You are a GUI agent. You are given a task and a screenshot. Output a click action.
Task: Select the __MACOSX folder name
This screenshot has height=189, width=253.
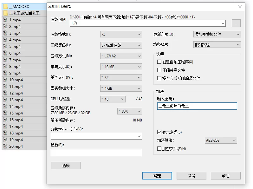pyautogui.click(x=19, y=6)
